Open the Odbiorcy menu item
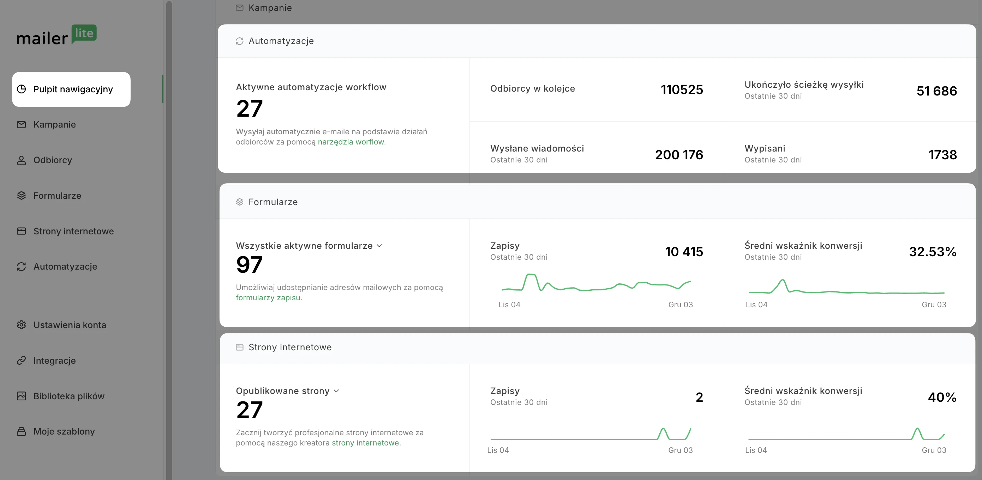 (53, 160)
